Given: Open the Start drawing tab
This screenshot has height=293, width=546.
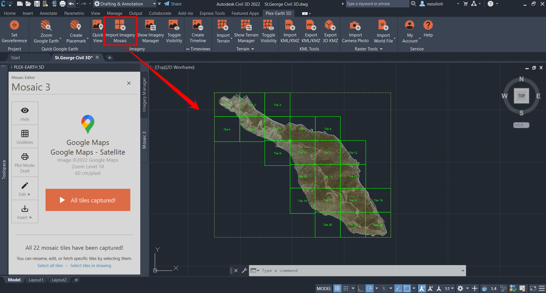Looking at the screenshot, I should tap(15, 58).
